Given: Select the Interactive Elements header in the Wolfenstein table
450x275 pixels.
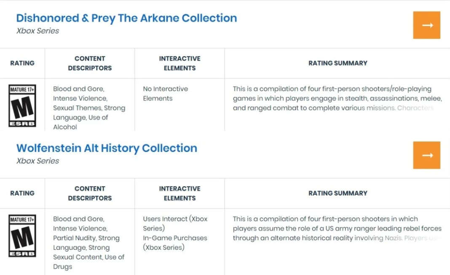Looking at the screenshot, I should pyautogui.click(x=179, y=193).
